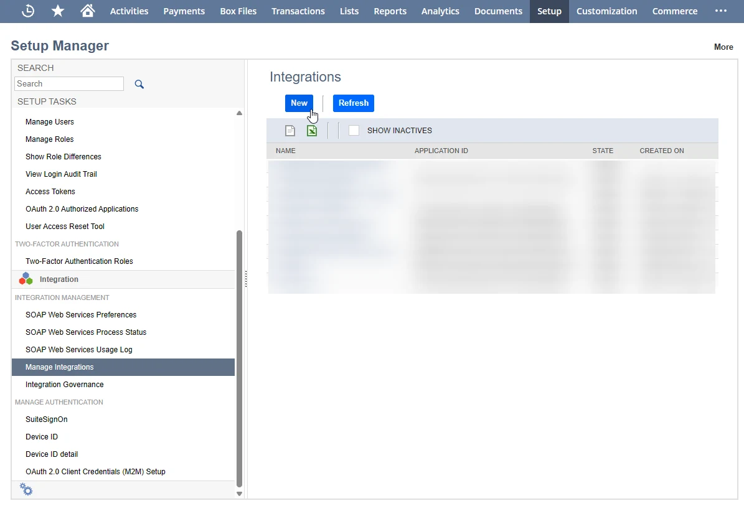Open OAuth 2.0 Client Credentials (M2M) Setup
Screen dimensions: 744x506
95,472
